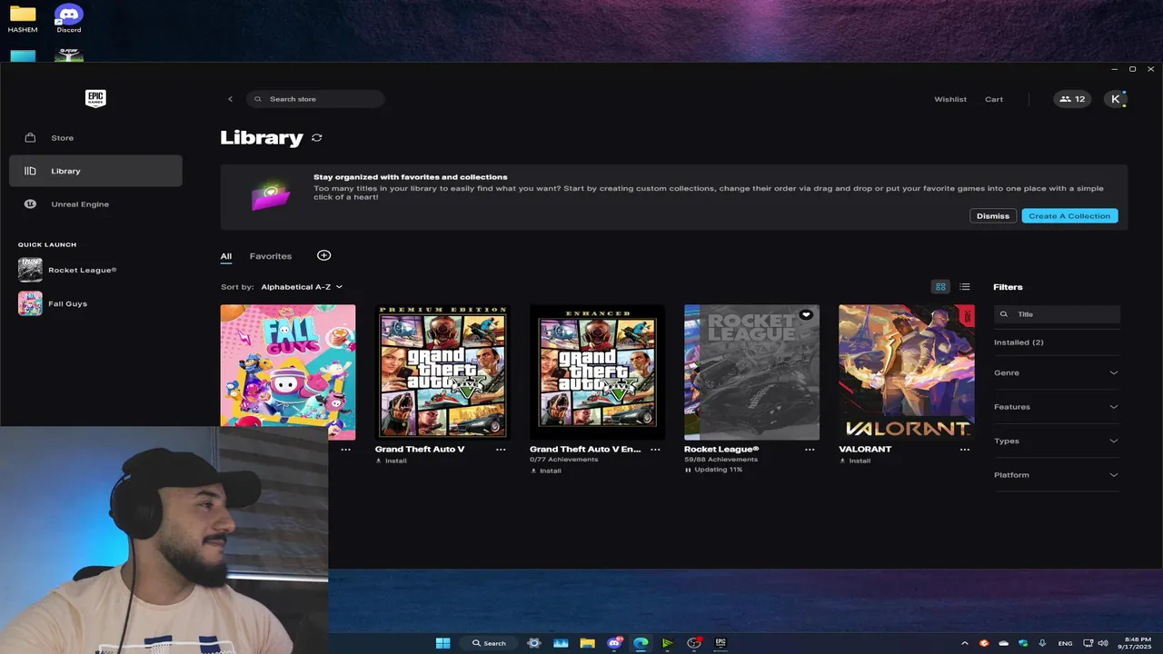
Task: Expand the Platform filter
Action: tap(1057, 475)
